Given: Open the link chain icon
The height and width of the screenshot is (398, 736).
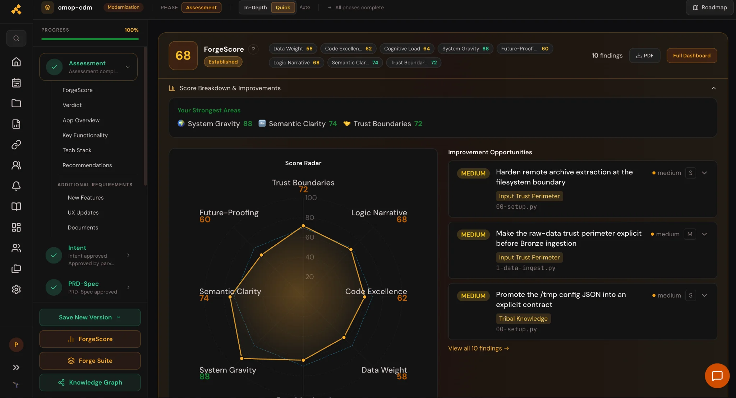Looking at the screenshot, I should (16, 145).
